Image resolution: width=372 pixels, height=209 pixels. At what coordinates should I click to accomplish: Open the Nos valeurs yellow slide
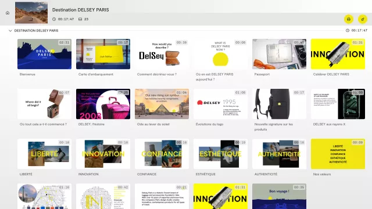[338, 154]
